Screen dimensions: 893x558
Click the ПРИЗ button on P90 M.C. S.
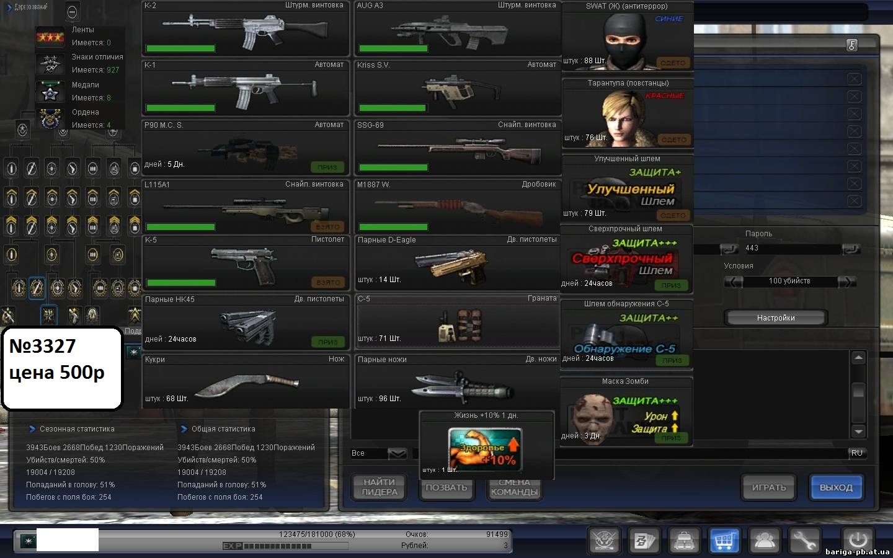pos(327,167)
